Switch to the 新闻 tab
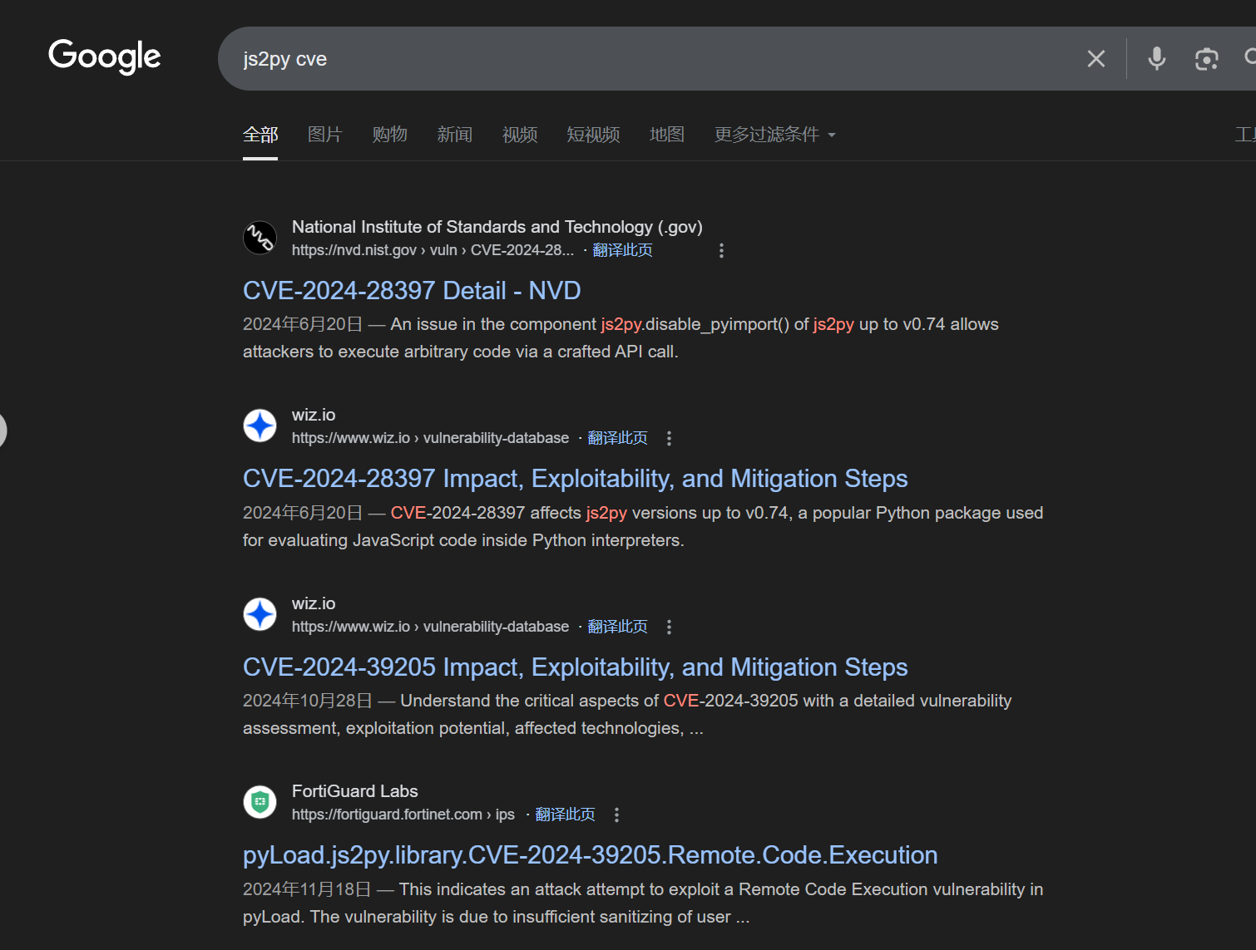The image size is (1256, 950). (454, 135)
